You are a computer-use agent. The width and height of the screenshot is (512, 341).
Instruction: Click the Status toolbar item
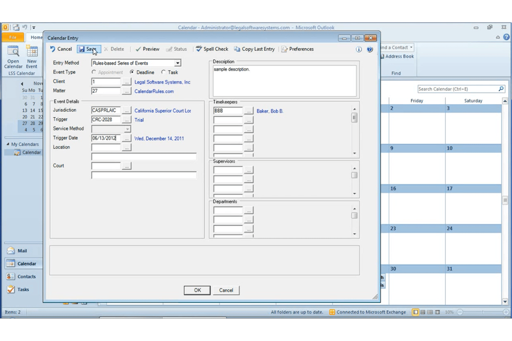176,49
